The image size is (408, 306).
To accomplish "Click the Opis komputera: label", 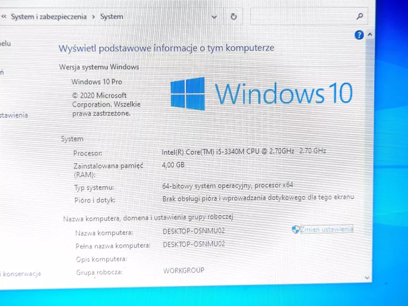I will tap(101, 259).
